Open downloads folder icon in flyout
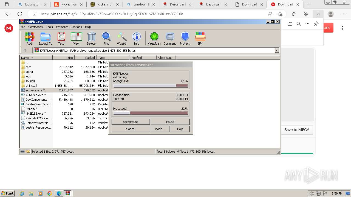 click(x=290, y=24)
